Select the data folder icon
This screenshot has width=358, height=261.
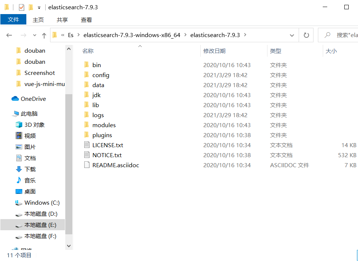pos(86,85)
